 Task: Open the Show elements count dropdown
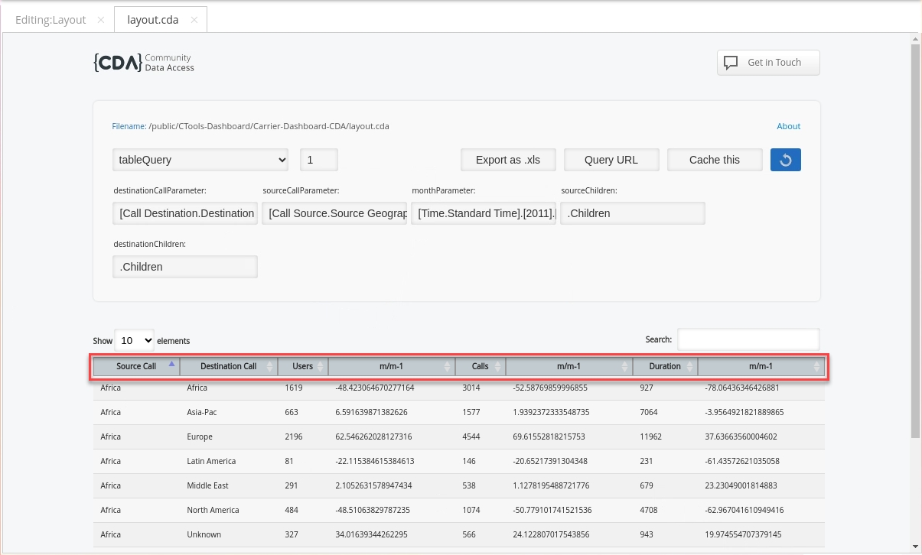coord(134,340)
